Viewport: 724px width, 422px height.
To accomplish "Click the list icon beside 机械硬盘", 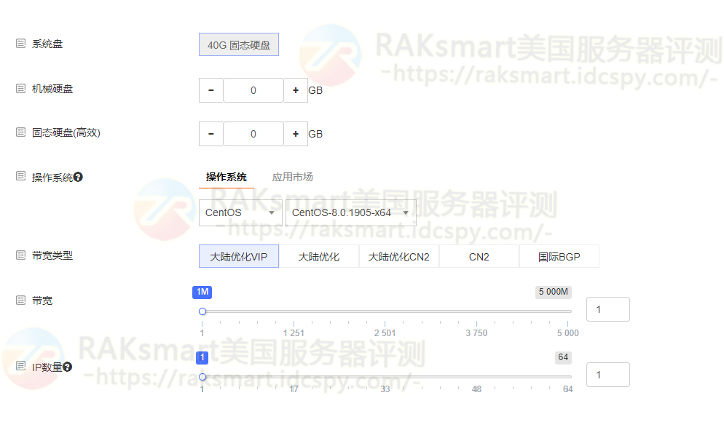I will [x=21, y=88].
